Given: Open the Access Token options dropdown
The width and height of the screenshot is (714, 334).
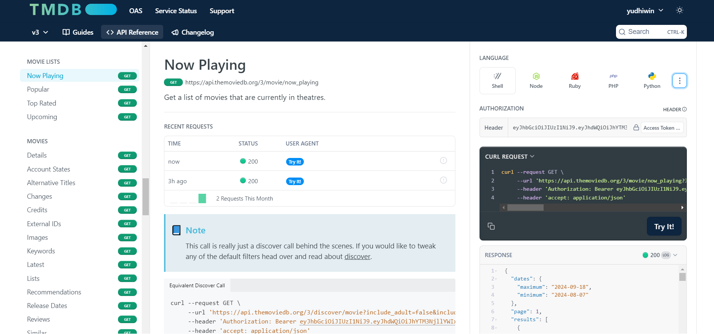Looking at the screenshot, I should tap(662, 128).
